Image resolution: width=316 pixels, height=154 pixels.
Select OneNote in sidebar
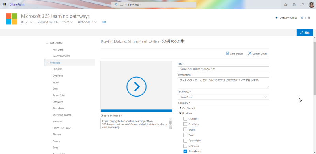[x=58, y=102]
